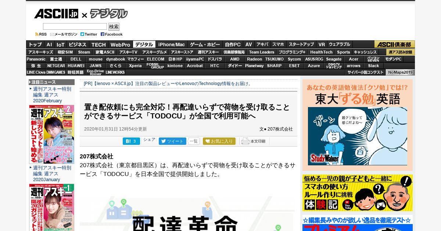Tweet this article via ツイート button
Screen dimensions: 441x231
(x=172, y=141)
